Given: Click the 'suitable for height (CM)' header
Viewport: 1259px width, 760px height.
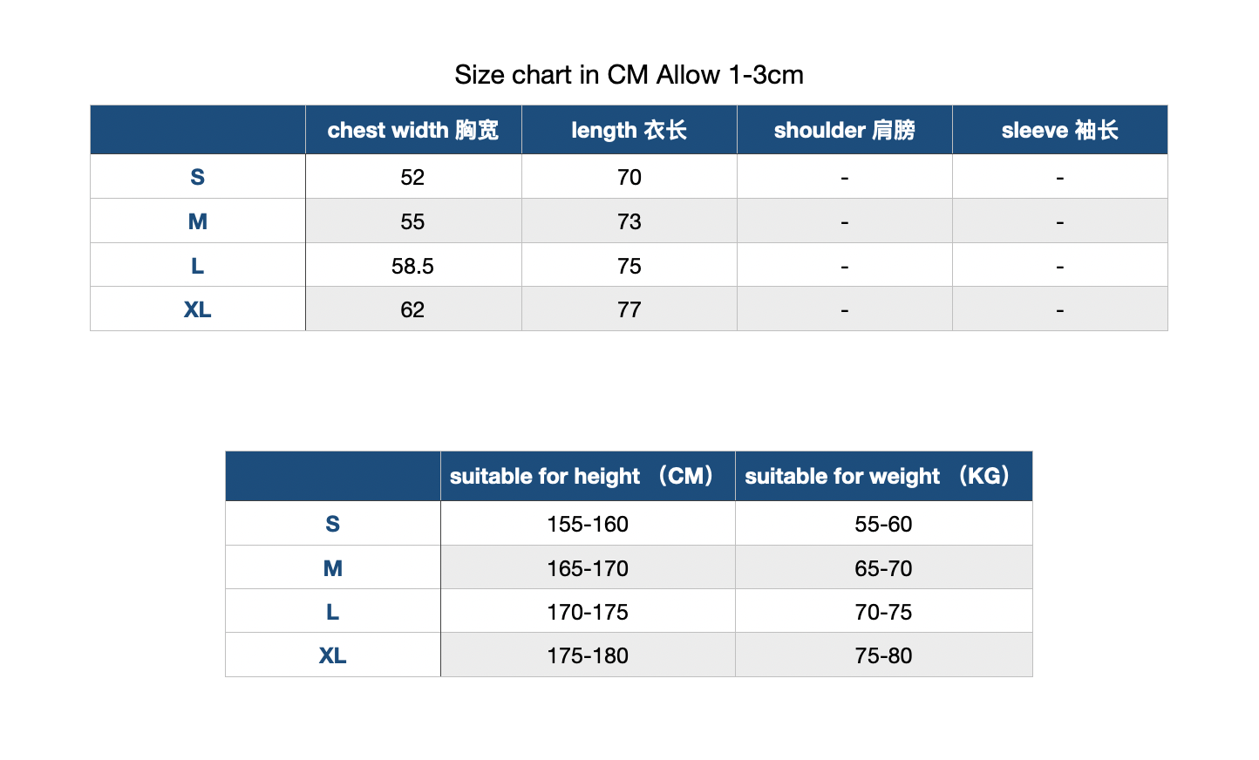Looking at the screenshot, I should pos(588,476).
